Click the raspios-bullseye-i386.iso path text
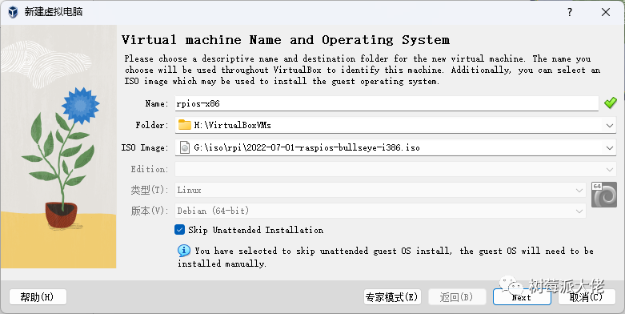 pyautogui.click(x=306, y=147)
